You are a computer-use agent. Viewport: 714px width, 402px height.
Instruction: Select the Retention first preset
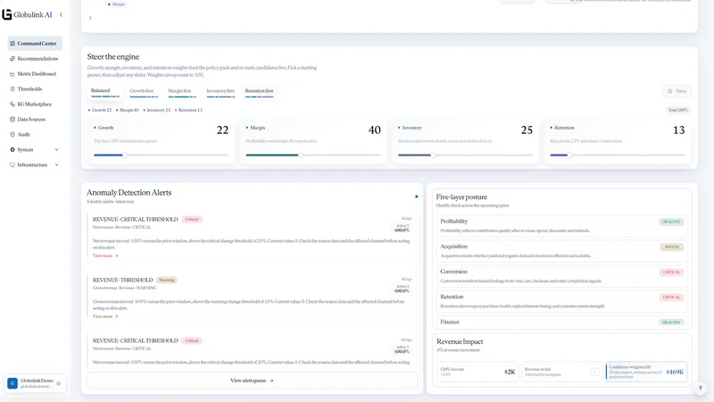click(x=259, y=92)
